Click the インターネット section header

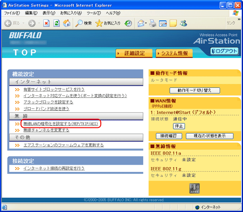(x=76, y=82)
